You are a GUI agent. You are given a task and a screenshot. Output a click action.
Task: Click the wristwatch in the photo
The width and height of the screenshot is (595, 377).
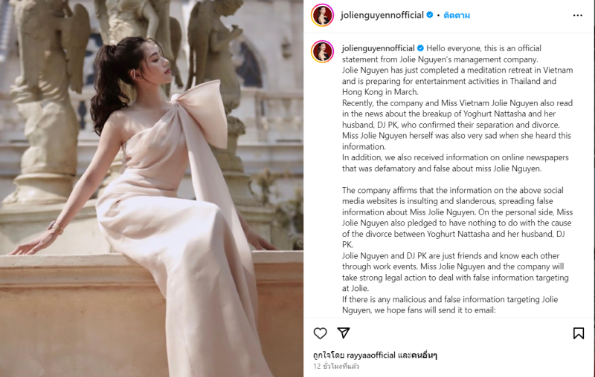(56, 227)
